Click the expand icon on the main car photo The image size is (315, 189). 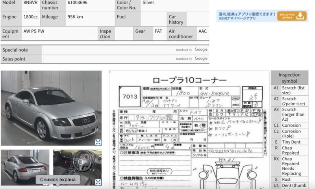(98, 142)
